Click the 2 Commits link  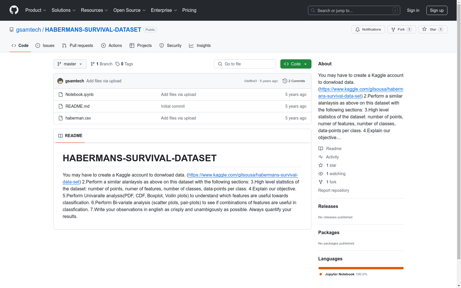click(x=294, y=81)
